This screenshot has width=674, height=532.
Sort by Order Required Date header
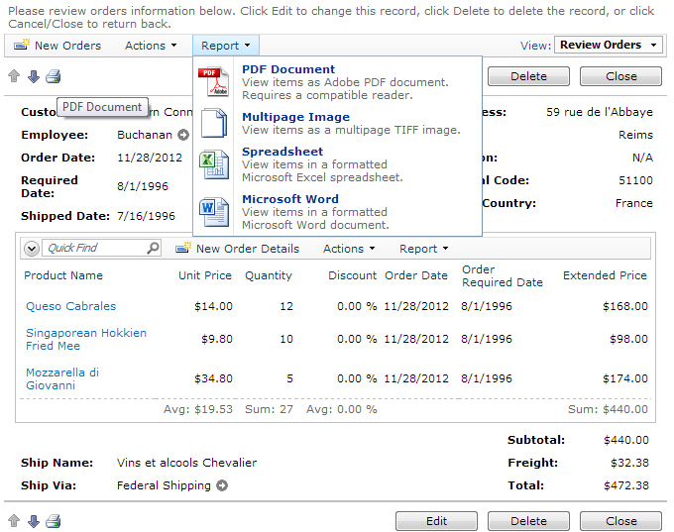(x=503, y=275)
